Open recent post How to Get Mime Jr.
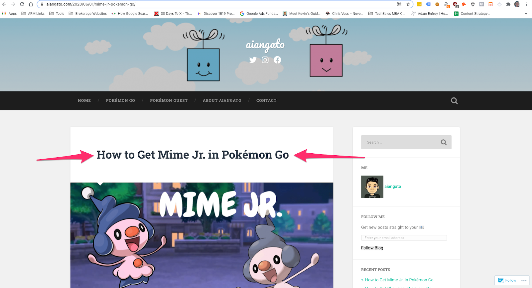This screenshot has width=532, height=288. point(399,280)
